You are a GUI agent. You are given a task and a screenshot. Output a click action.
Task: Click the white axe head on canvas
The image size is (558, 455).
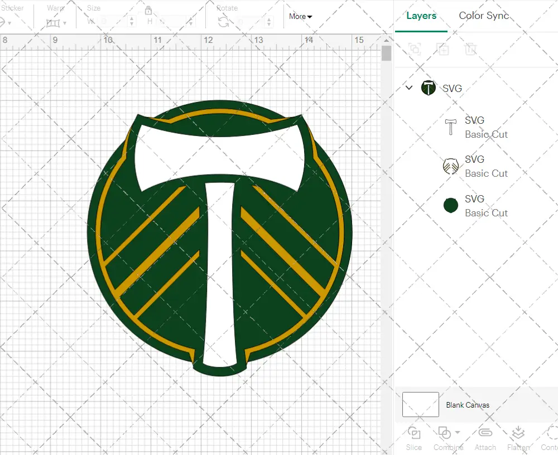tap(220, 157)
